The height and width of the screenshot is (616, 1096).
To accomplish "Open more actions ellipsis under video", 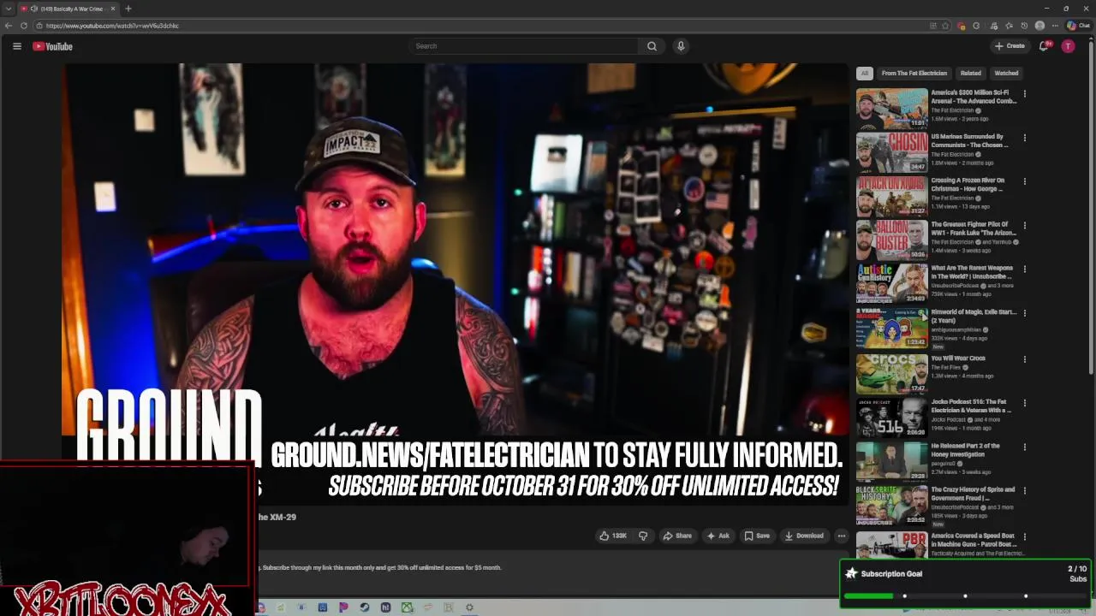I will point(842,536).
